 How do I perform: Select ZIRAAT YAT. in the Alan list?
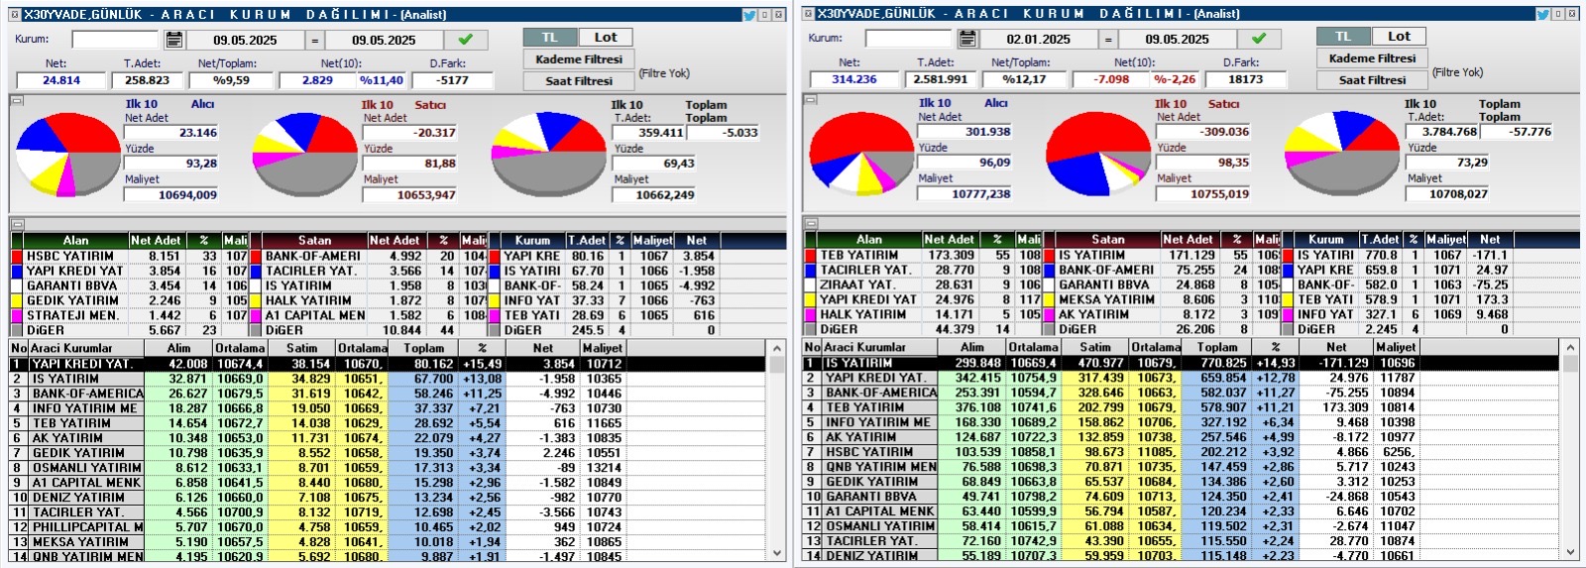pos(923,284)
